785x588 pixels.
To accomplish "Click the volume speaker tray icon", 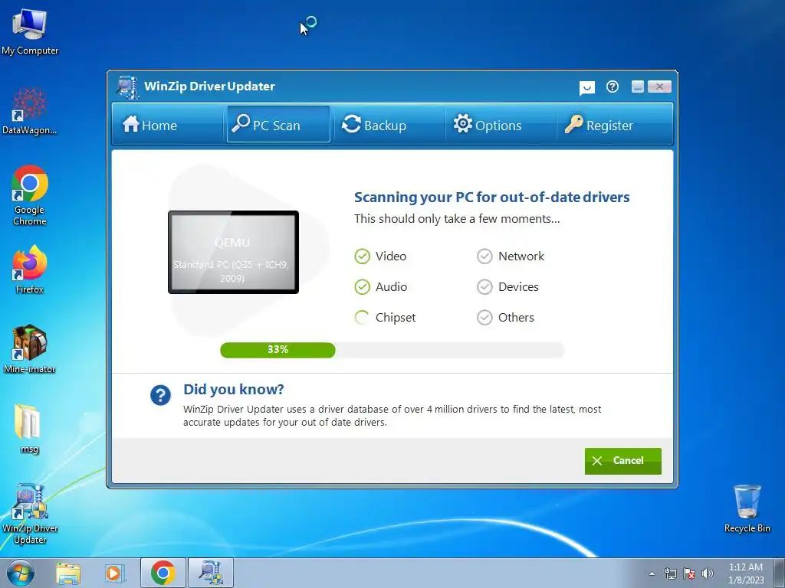I will pyautogui.click(x=708, y=573).
